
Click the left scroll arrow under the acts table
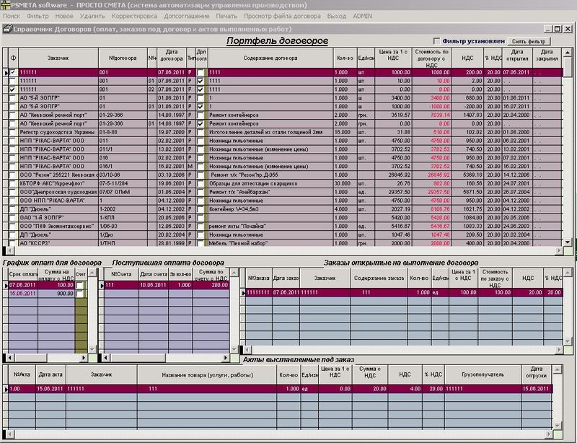[10, 434]
